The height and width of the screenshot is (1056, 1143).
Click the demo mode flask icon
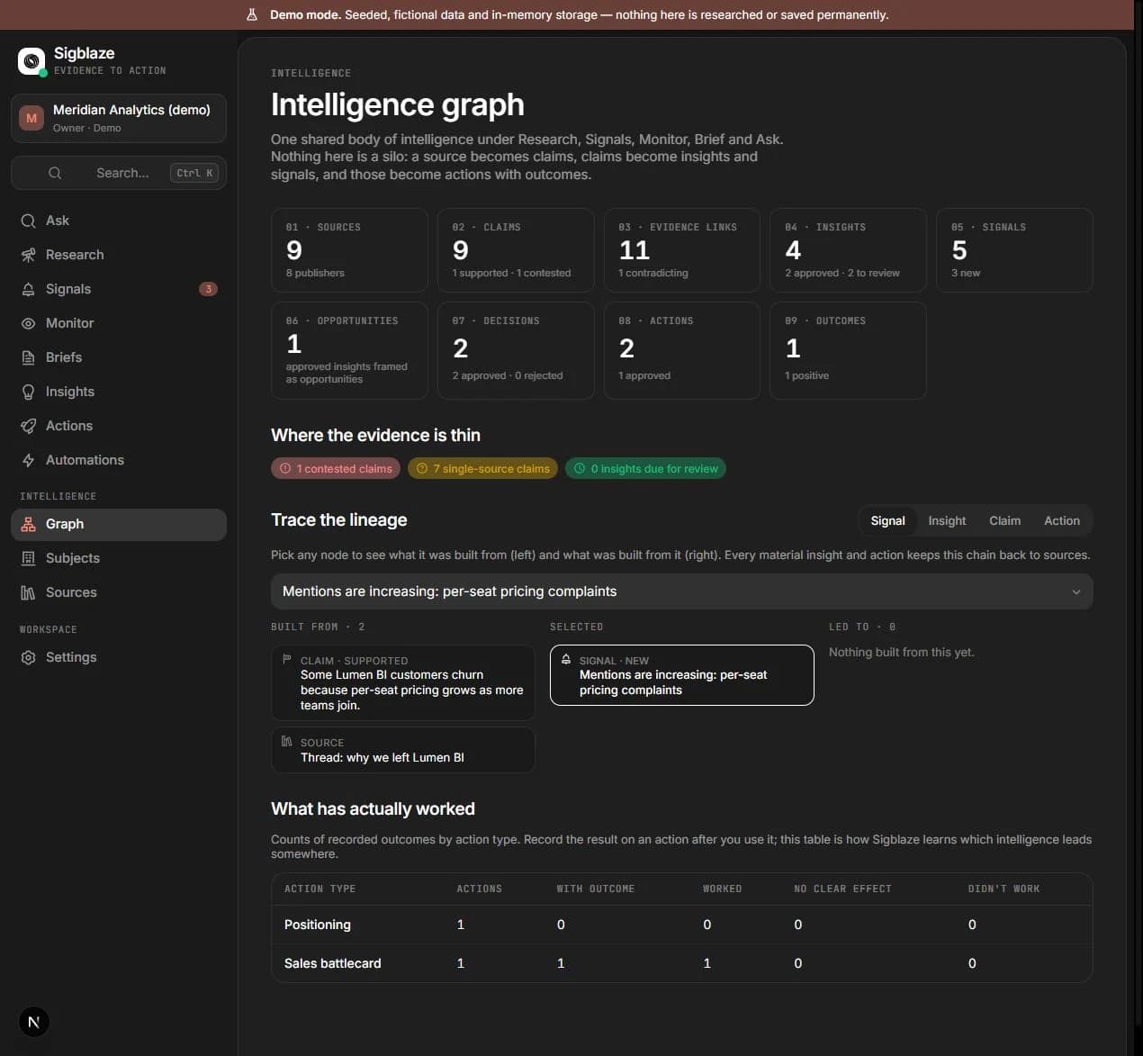pyautogui.click(x=252, y=14)
